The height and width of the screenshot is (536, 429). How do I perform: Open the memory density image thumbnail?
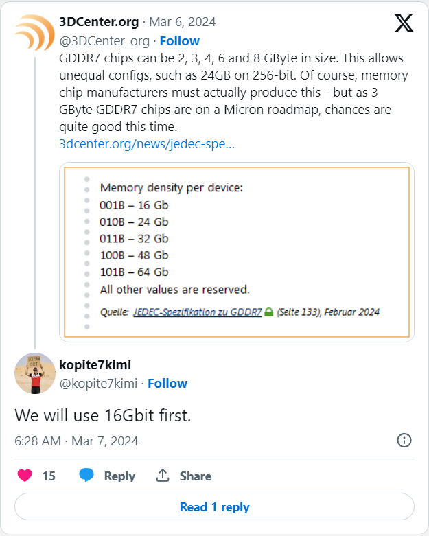(x=237, y=253)
